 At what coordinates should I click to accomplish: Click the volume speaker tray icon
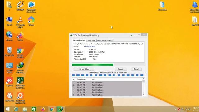coord(189,109)
